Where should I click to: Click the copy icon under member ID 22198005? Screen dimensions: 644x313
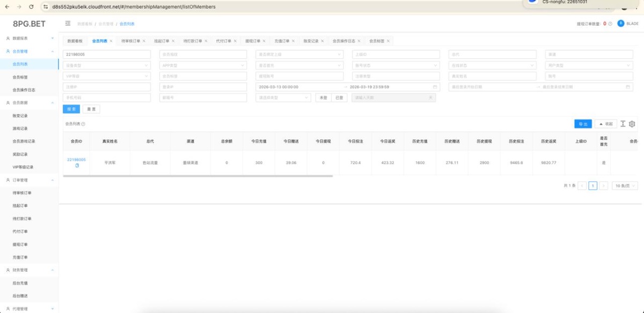pos(76,166)
